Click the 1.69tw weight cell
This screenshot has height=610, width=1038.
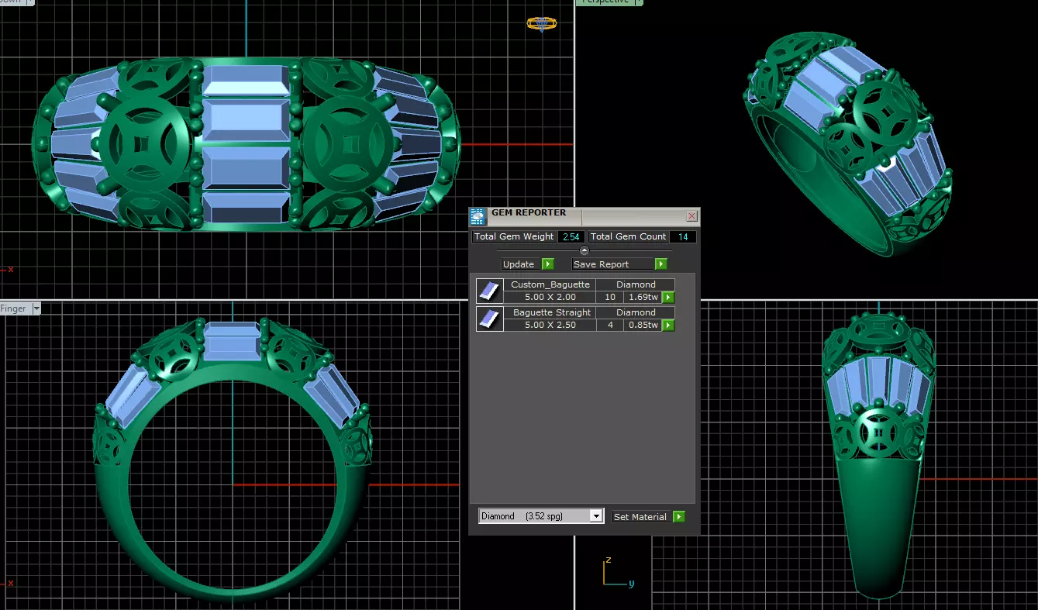tap(643, 297)
